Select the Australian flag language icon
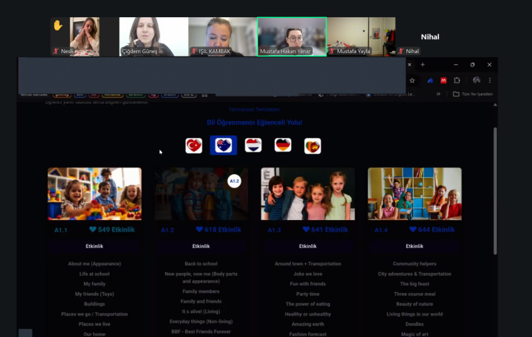The width and height of the screenshot is (532, 337). [223, 146]
